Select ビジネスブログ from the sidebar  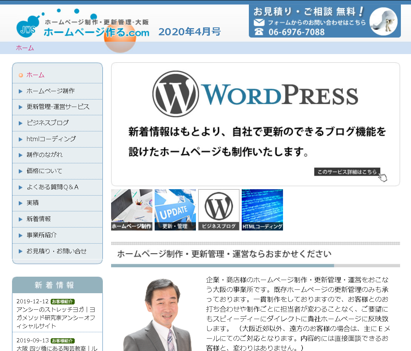(x=57, y=123)
